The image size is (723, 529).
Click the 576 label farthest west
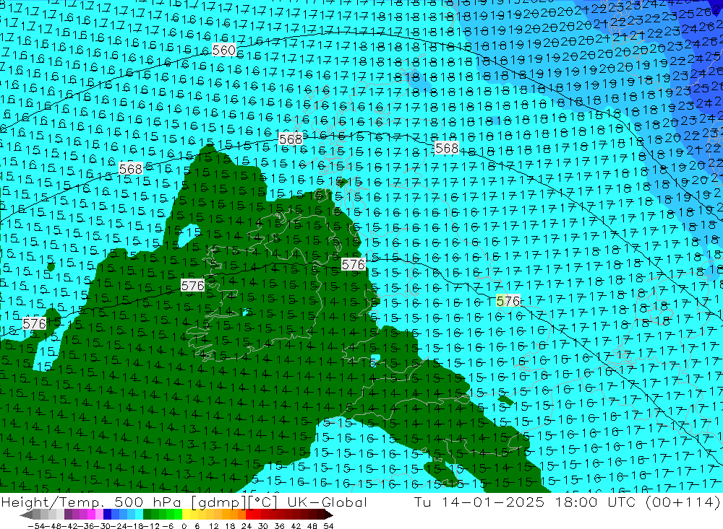tap(34, 323)
